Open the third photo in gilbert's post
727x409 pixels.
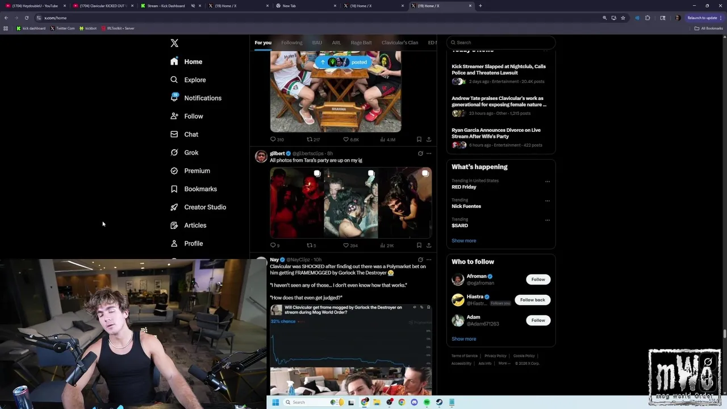[405, 203]
